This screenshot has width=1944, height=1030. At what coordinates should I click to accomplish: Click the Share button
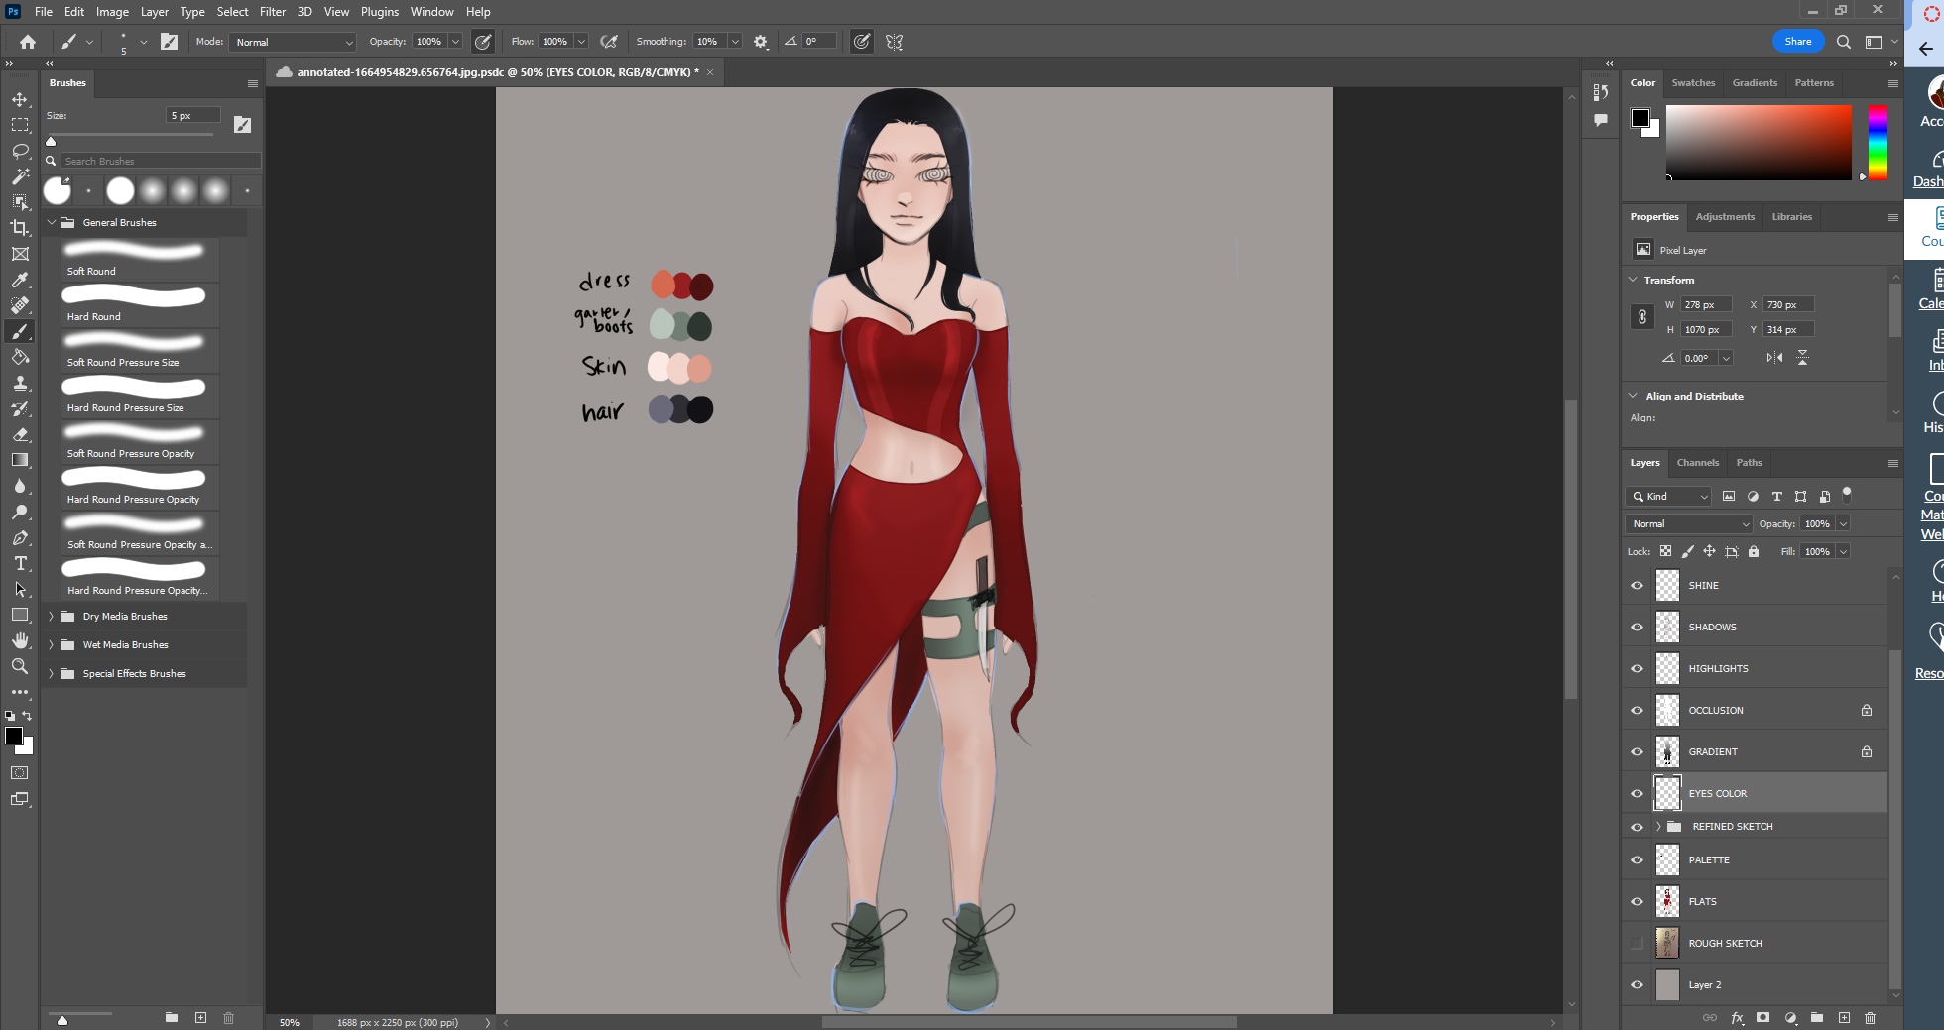1797,42
